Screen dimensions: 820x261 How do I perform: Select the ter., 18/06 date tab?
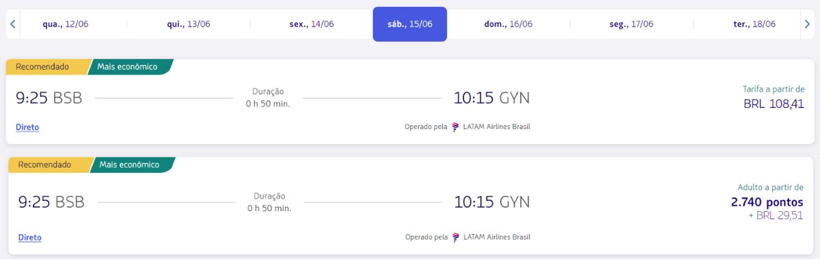[754, 24]
